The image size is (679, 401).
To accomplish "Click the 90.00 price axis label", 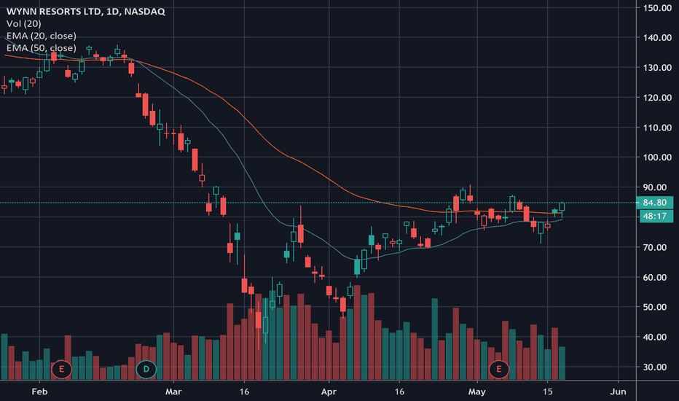I will point(655,187).
